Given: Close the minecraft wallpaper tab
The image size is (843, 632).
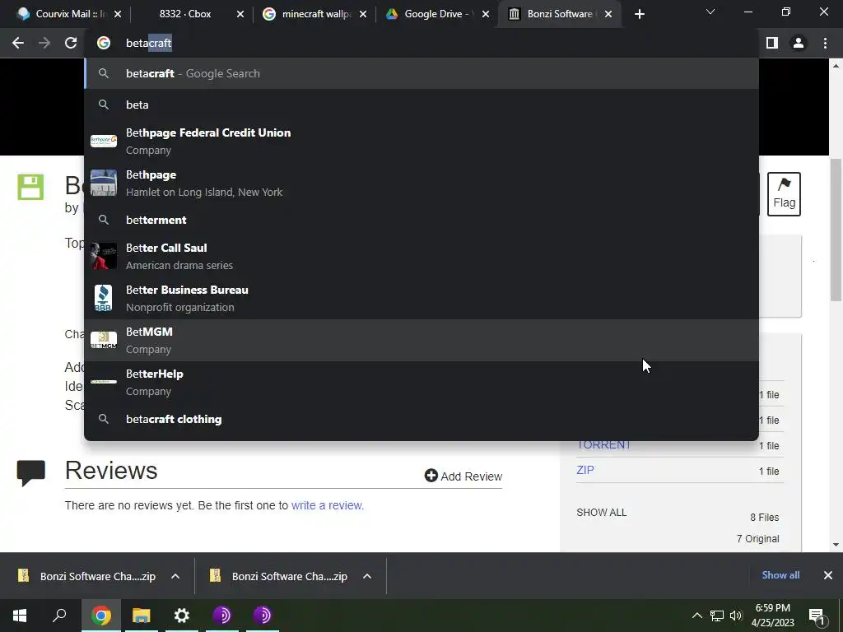Looking at the screenshot, I should click(x=363, y=15).
